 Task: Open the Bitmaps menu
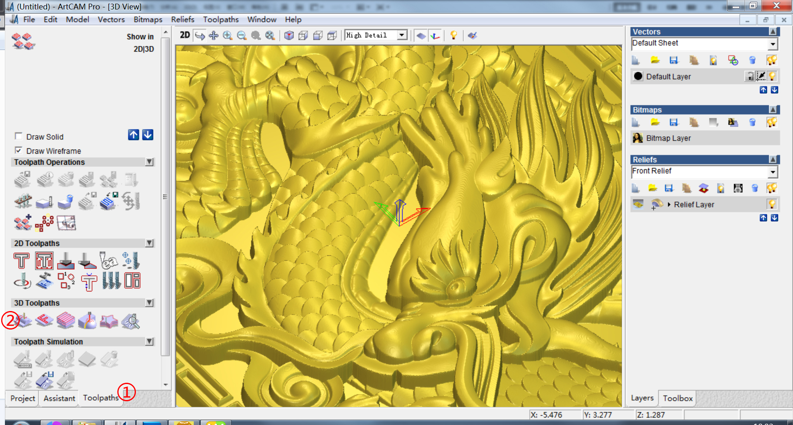(x=148, y=19)
